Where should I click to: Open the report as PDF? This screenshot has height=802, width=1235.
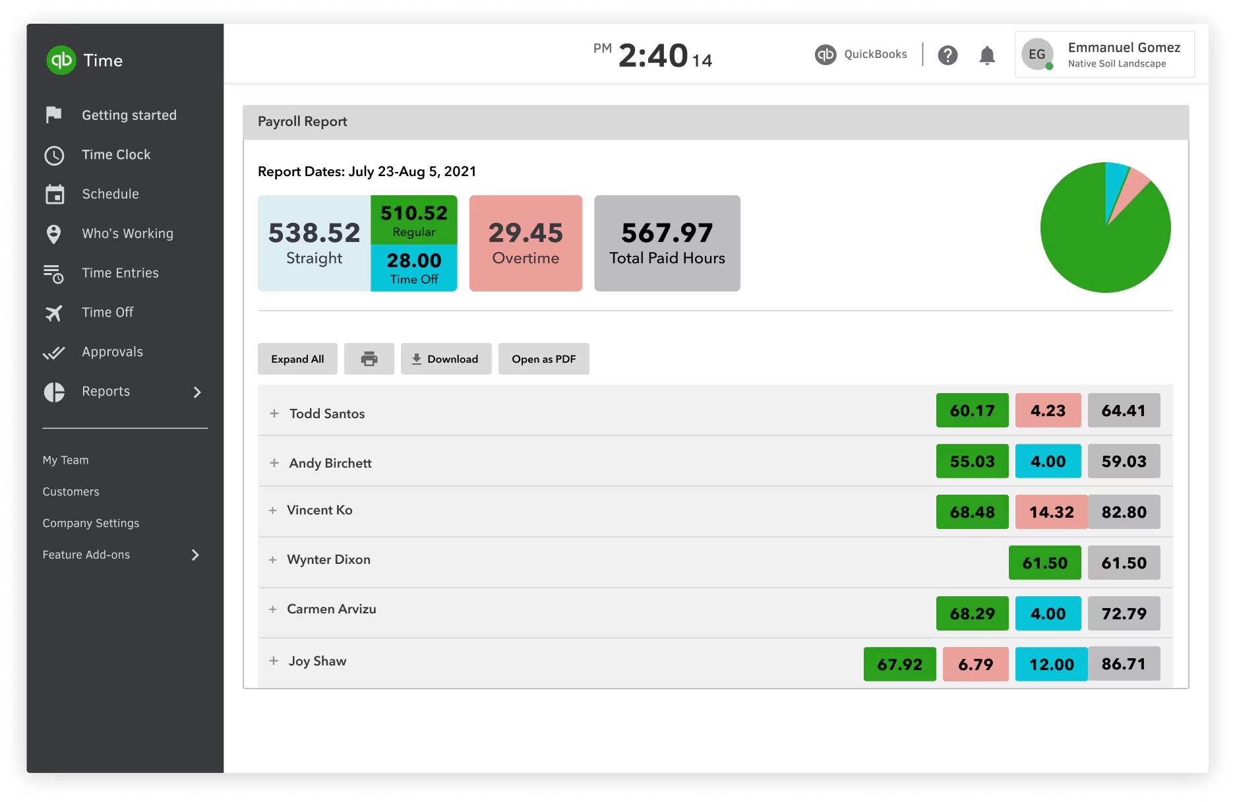point(544,358)
